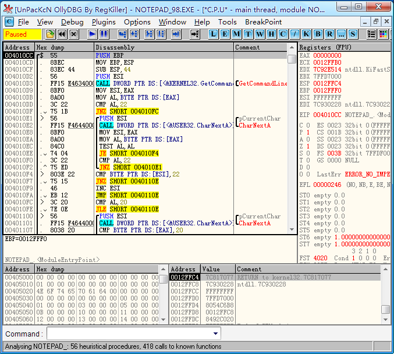
Task: Open Handles window with H button
Action: click(271, 34)
